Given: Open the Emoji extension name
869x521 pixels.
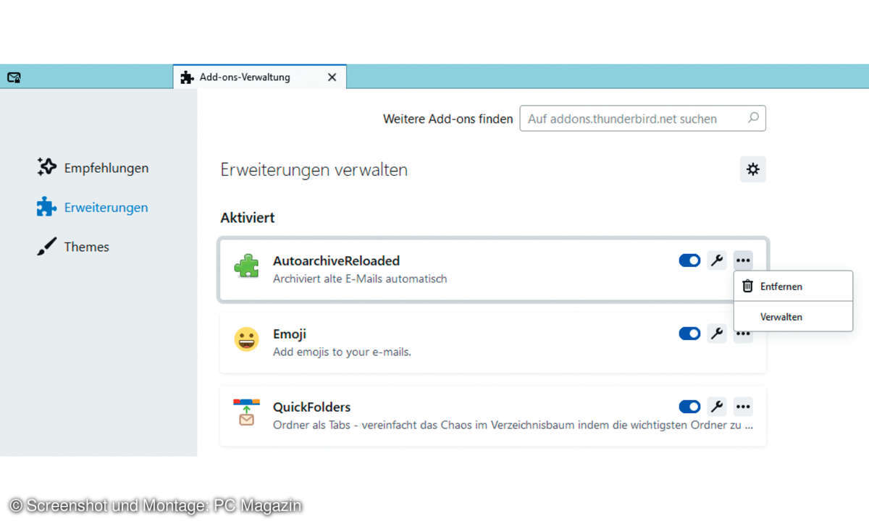Looking at the screenshot, I should (290, 334).
